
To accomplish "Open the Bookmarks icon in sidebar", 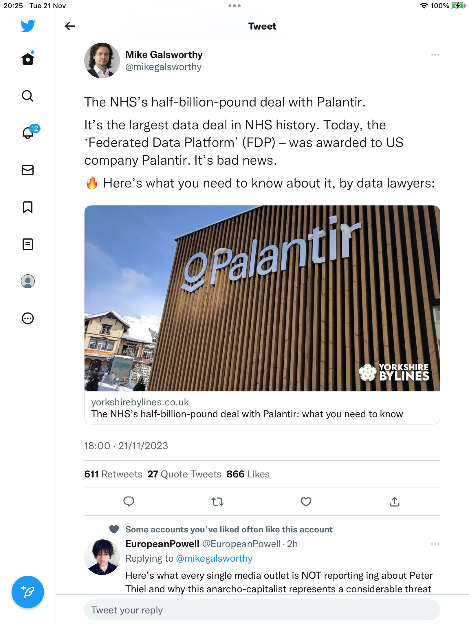I will (x=28, y=207).
